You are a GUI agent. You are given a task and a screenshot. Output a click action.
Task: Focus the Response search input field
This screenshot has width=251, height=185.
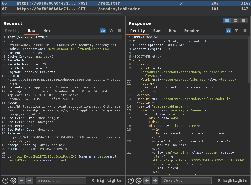click(186, 181)
